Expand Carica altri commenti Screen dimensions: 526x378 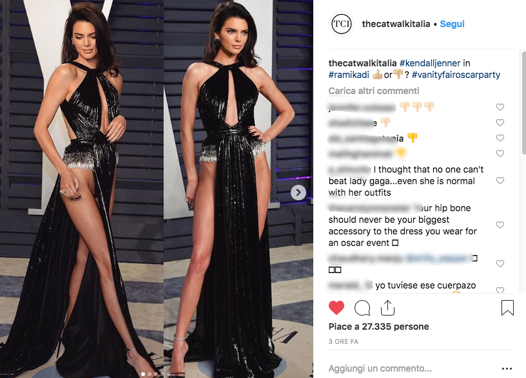pos(374,91)
